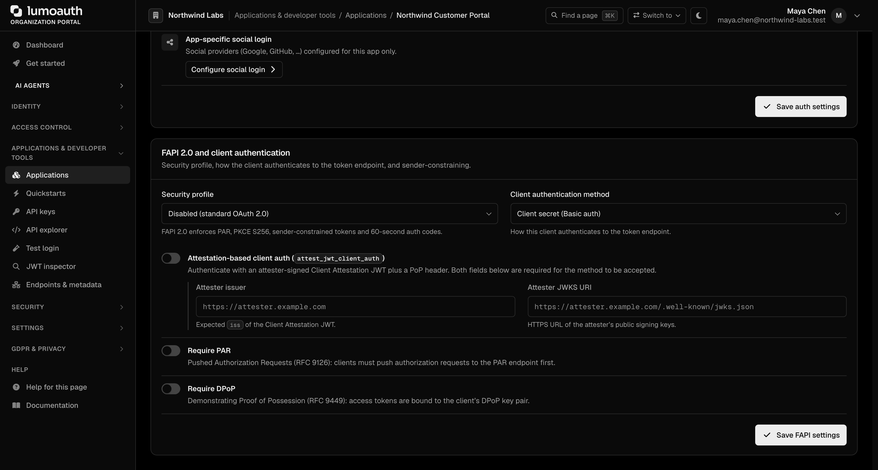The height and width of the screenshot is (470, 878).
Task: Click the Documentation book icon
Action: pos(16,405)
